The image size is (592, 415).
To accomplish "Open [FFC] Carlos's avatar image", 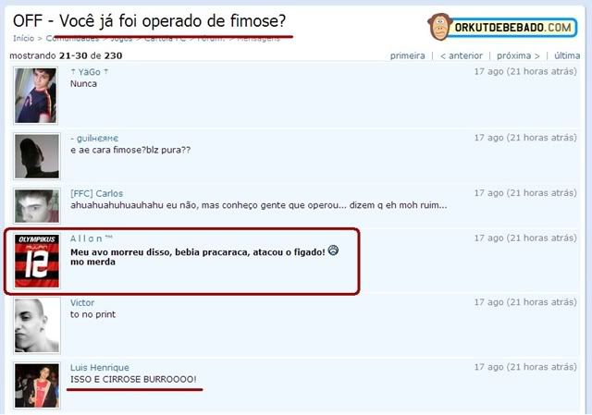I will point(37,206).
